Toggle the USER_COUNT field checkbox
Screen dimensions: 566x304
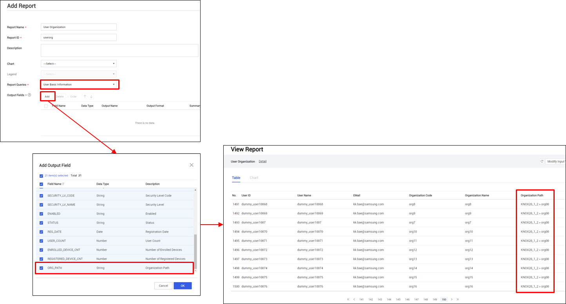coord(41,241)
